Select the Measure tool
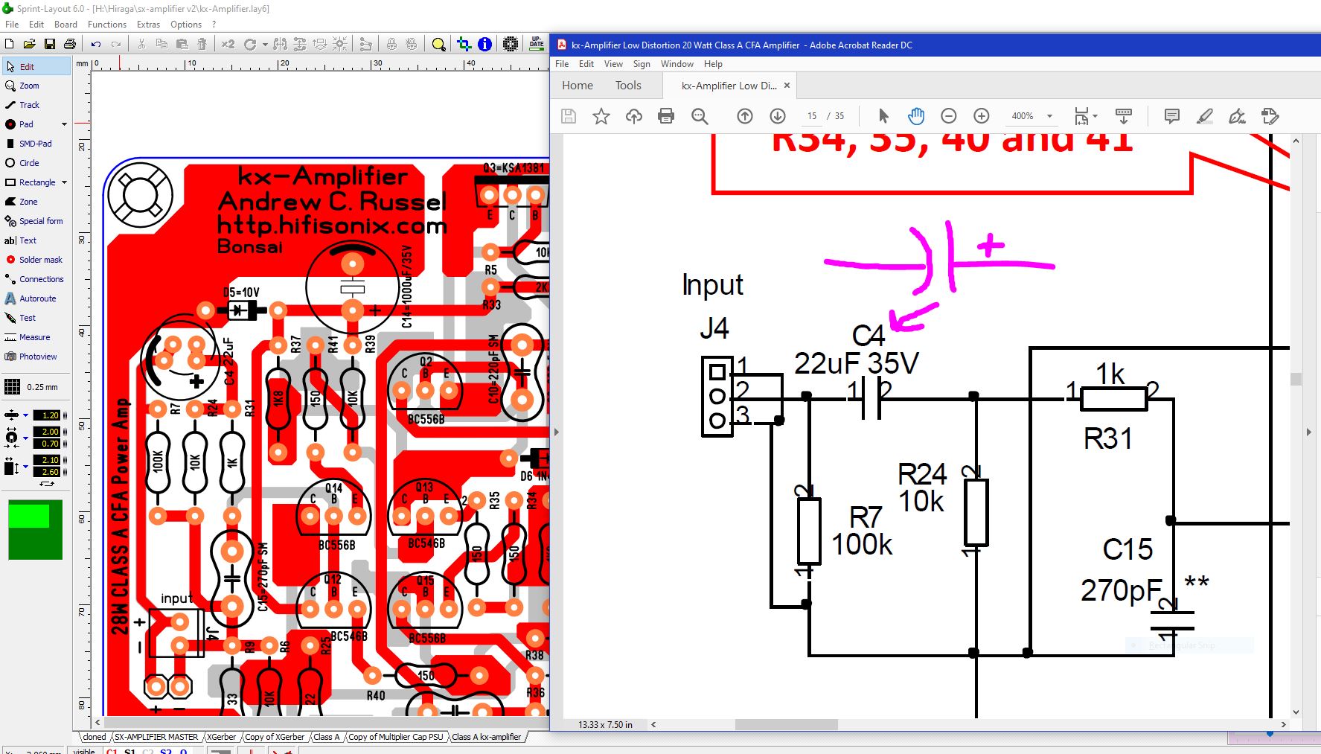This screenshot has height=754, width=1321. click(x=36, y=337)
